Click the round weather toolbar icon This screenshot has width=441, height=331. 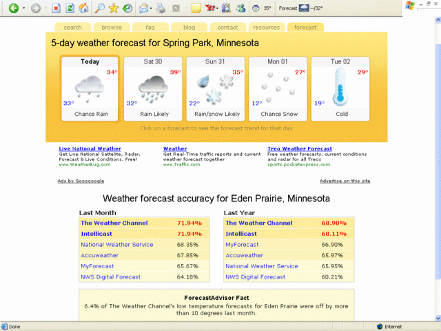tap(256, 8)
